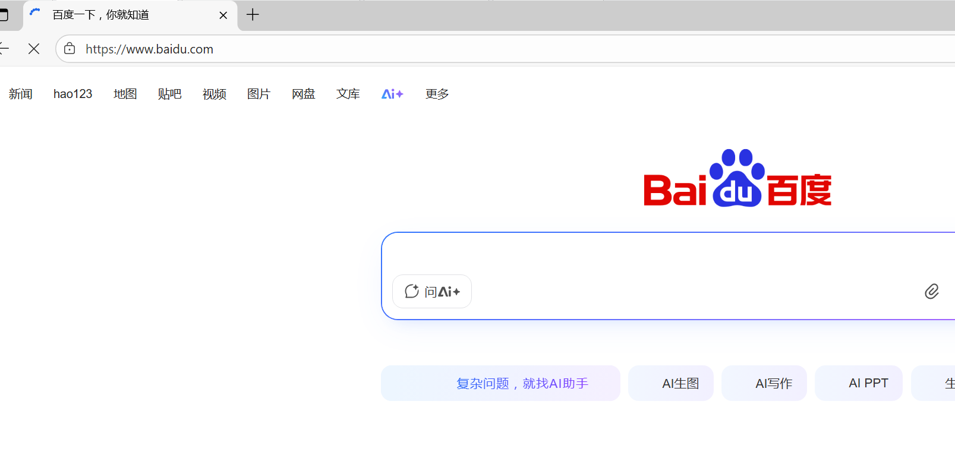Select the AI PPT shortcut
This screenshot has height=458, width=955.
tap(859, 383)
